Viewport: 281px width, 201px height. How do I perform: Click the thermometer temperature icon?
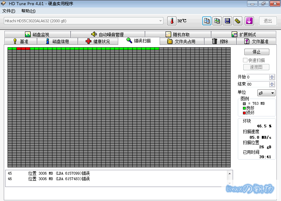pyautogui.click(x=172, y=21)
